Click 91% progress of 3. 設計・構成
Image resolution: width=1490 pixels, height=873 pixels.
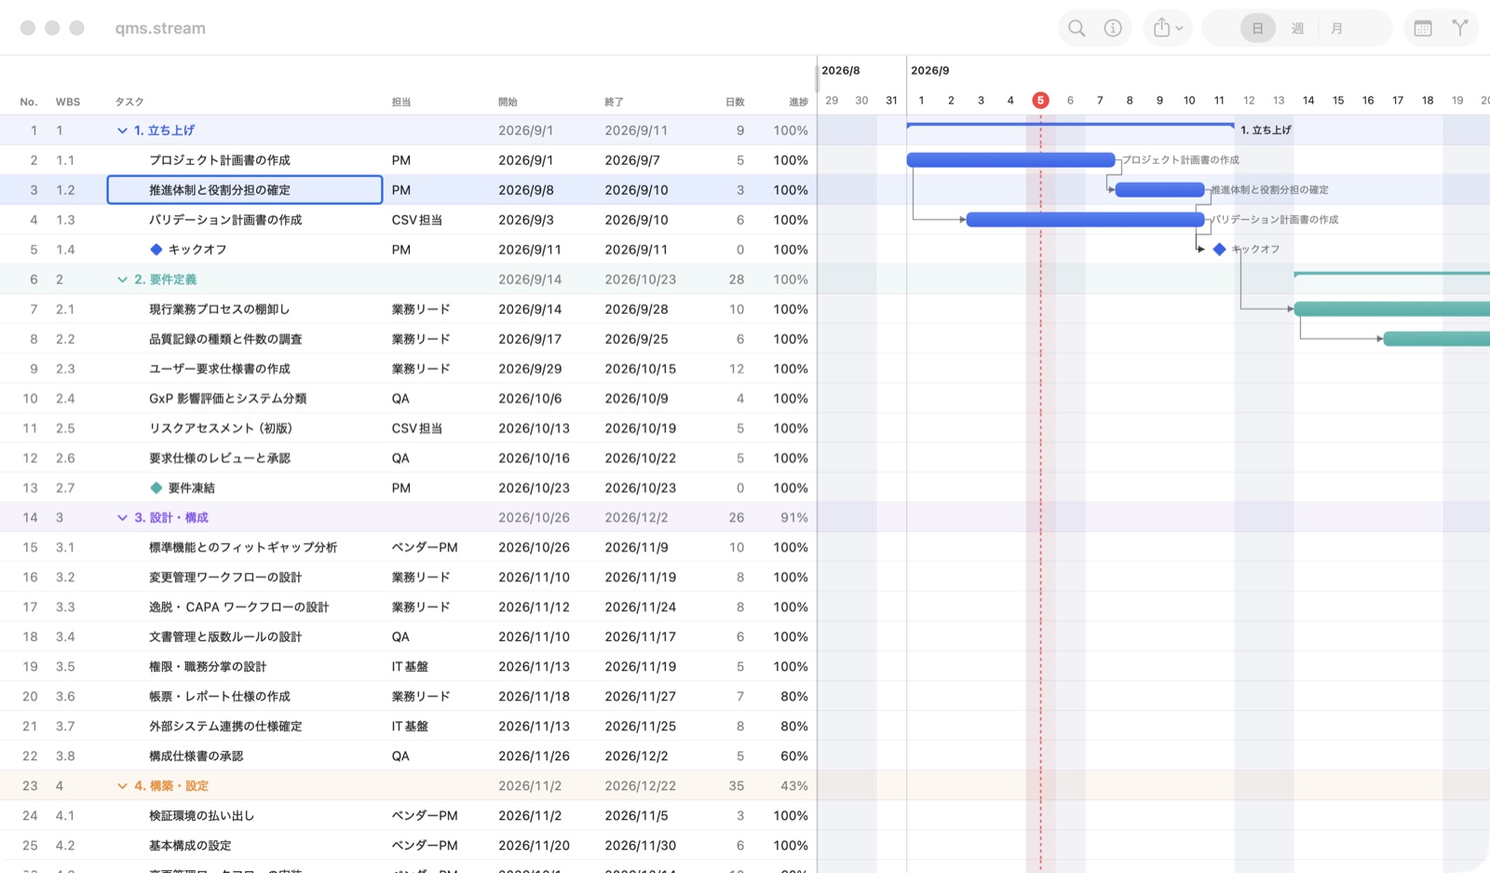794,518
